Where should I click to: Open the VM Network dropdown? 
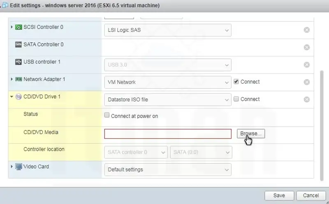(x=168, y=82)
